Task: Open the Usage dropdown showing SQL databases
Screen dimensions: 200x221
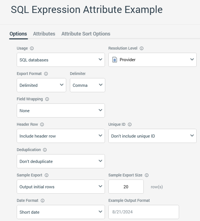Action: click(x=61, y=60)
